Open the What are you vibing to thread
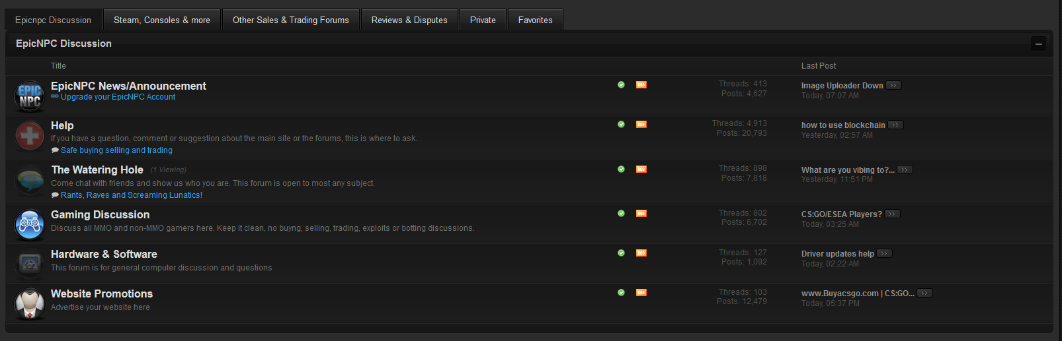The width and height of the screenshot is (1062, 341). 848,170
